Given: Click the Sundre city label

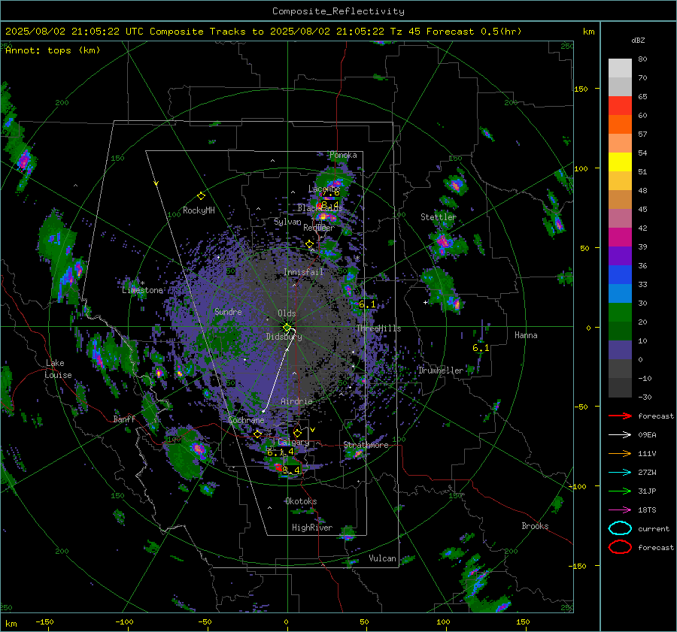Looking at the screenshot, I should [x=228, y=311].
